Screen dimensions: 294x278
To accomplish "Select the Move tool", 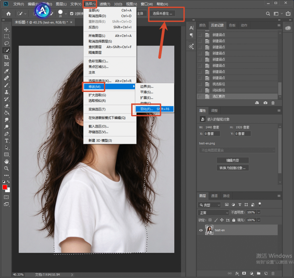I will coord(6,30).
